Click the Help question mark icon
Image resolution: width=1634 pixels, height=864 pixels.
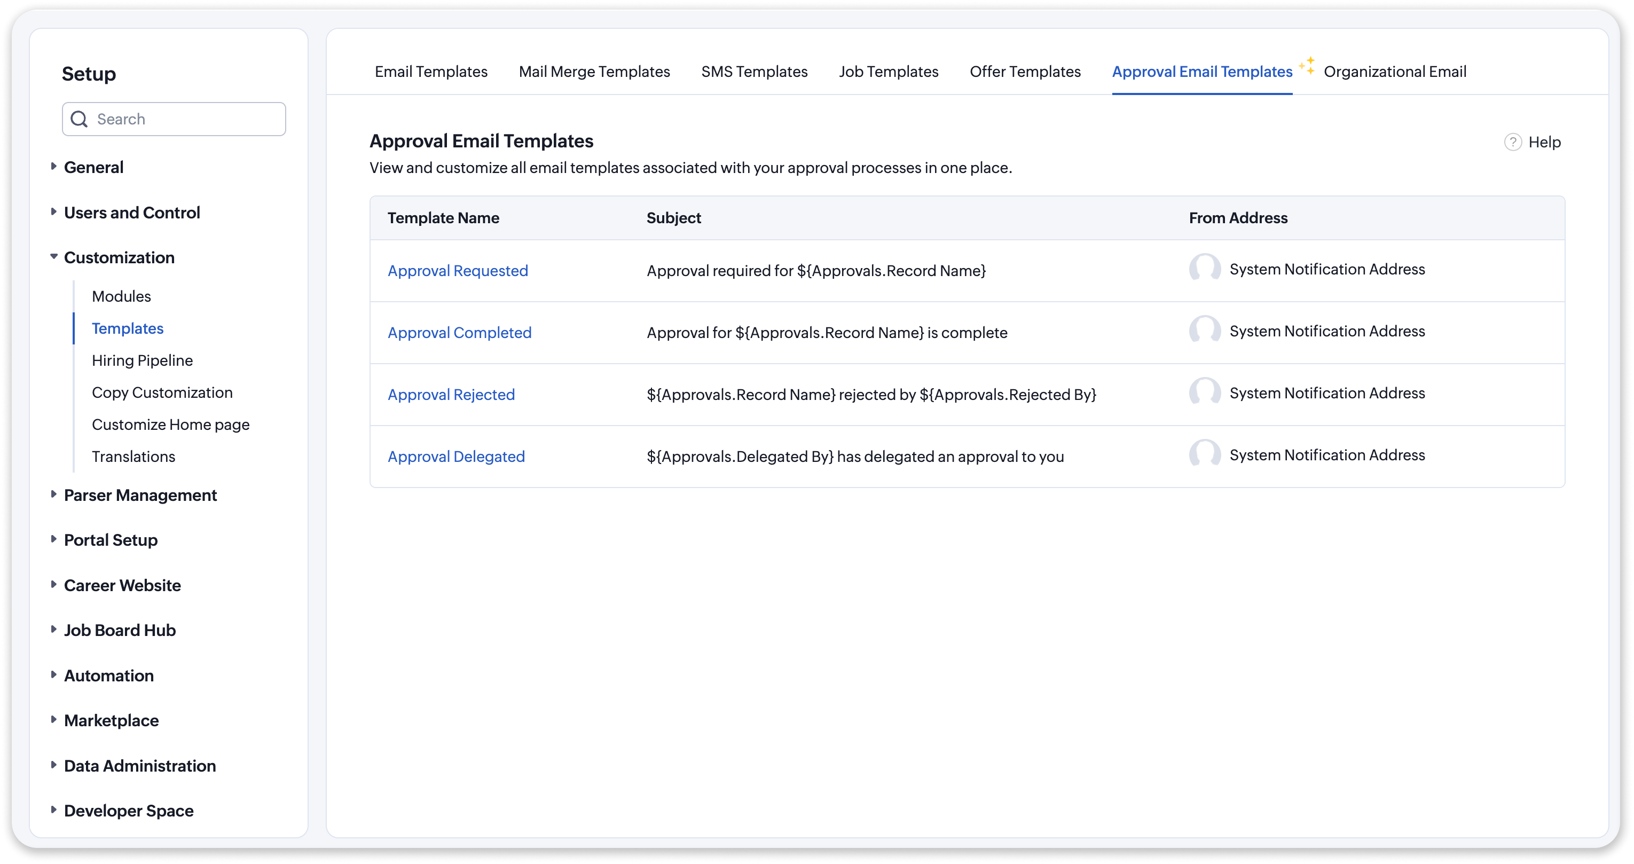click(x=1512, y=142)
